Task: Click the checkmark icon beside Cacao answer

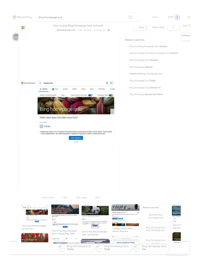Action: coord(41,126)
